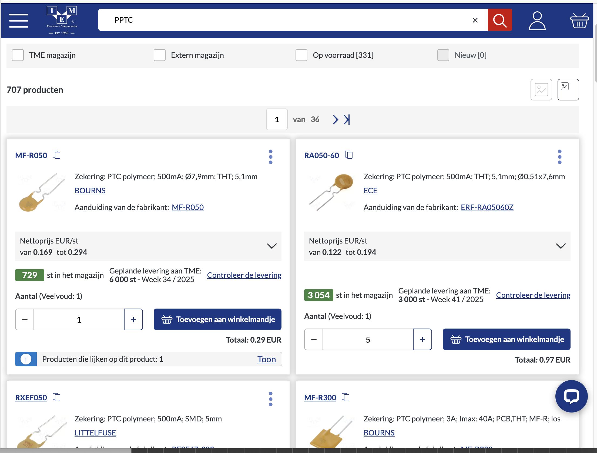Enable TME magazijn filter checkbox
The height and width of the screenshot is (453, 597).
(18, 55)
